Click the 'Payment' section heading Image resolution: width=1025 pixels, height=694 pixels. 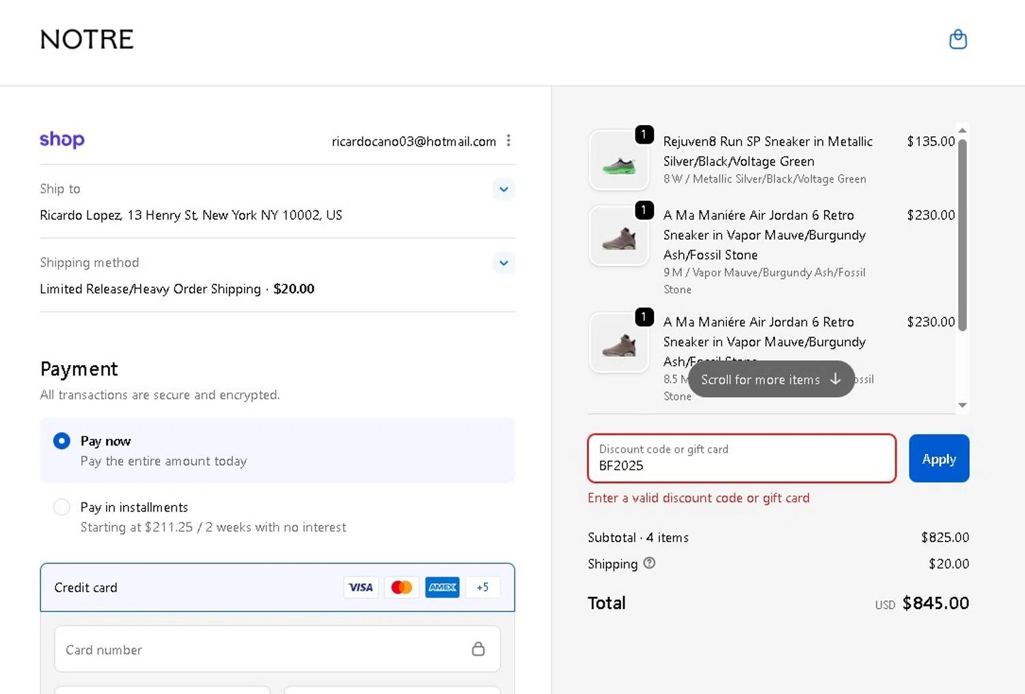click(79, 369)
